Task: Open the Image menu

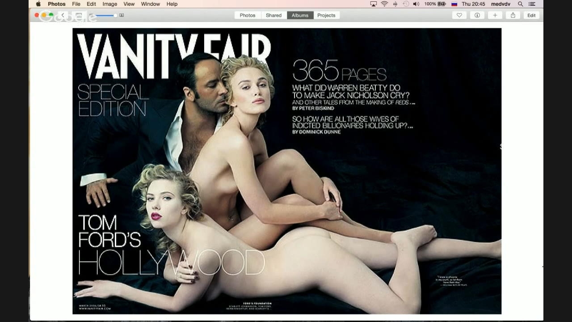Action: pyautogui.click(x=109, y=4)
